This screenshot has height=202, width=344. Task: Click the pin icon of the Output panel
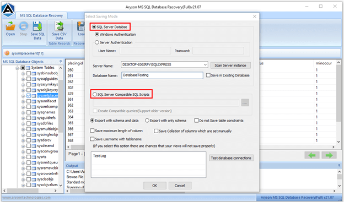point(339,166)
